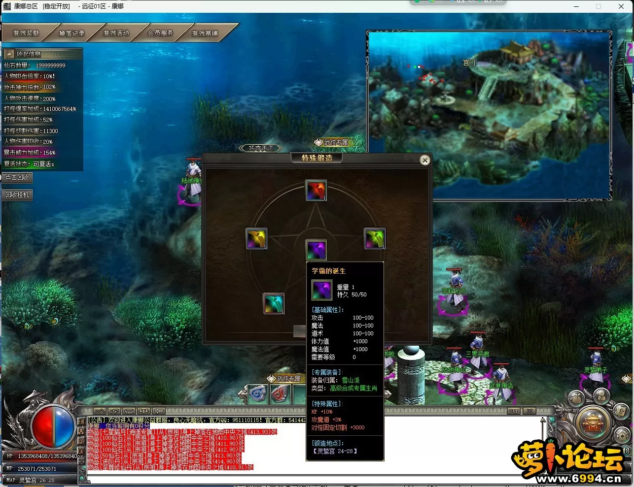Image resolution: width=634 pixels, height=487 pixels.
Task: Close the 特殊锻造 dialog
Action: [x=424, y=160]
